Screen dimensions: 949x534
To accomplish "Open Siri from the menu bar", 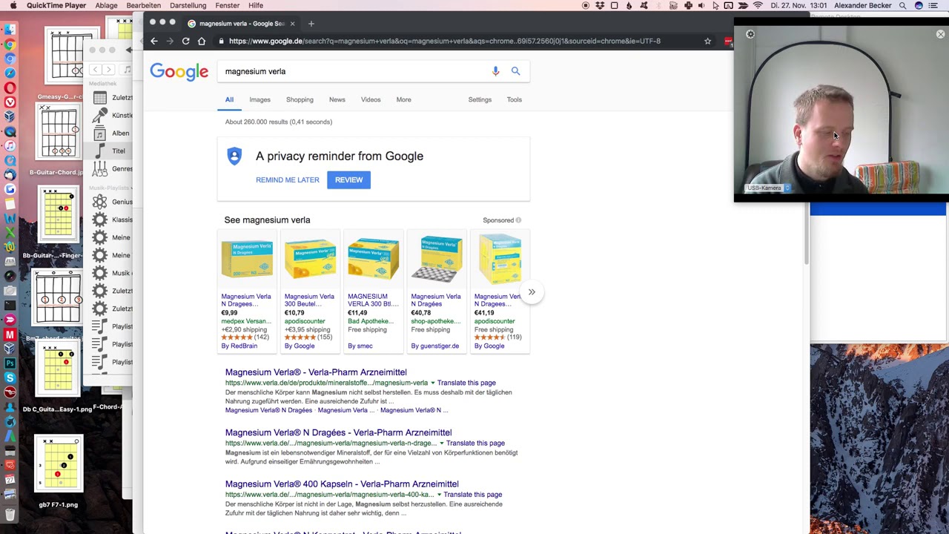I will click(919, 5).
